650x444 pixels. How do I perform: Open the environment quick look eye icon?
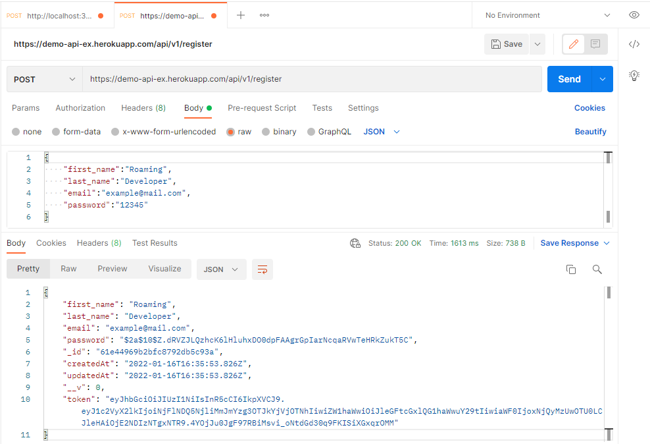(634, 15)
